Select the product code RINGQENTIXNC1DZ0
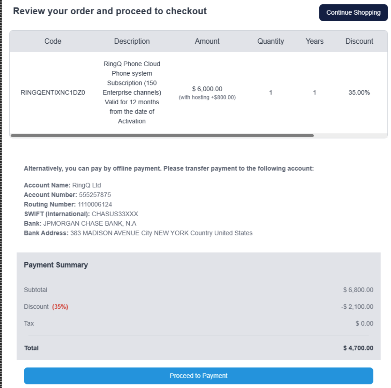Viewport: 391px width, 388px height. click(x=53, y=92)
